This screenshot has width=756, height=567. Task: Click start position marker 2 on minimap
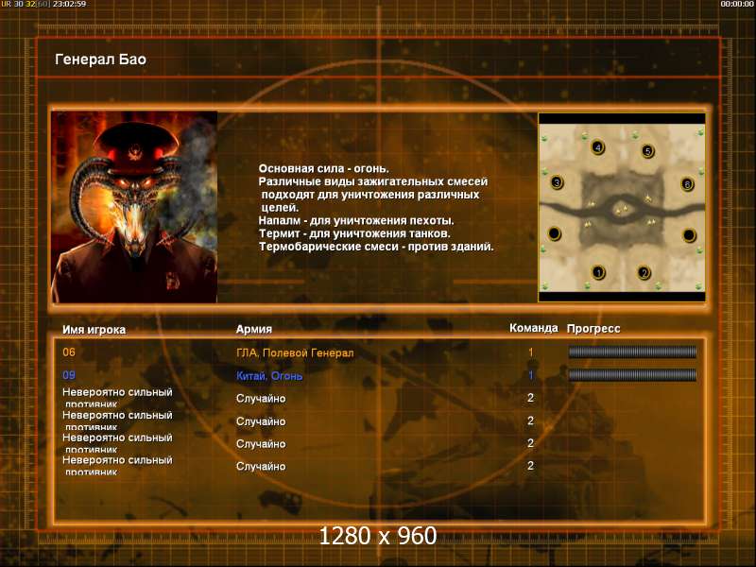[x=644, y=272]
